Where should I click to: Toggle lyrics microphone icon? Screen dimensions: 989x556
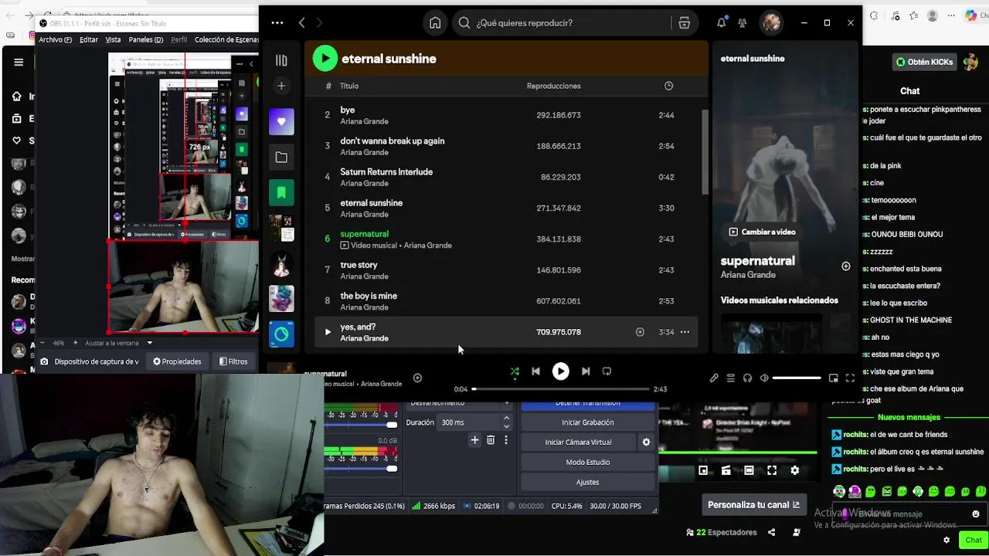point(714,378)
